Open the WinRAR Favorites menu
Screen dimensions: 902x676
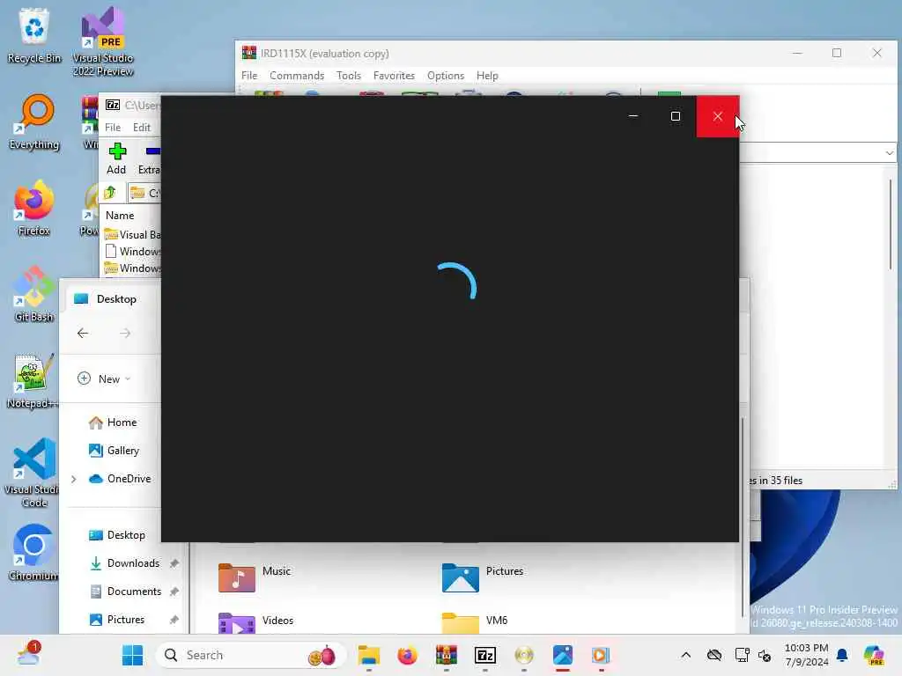pyautogui.click(x=394, y=76)
